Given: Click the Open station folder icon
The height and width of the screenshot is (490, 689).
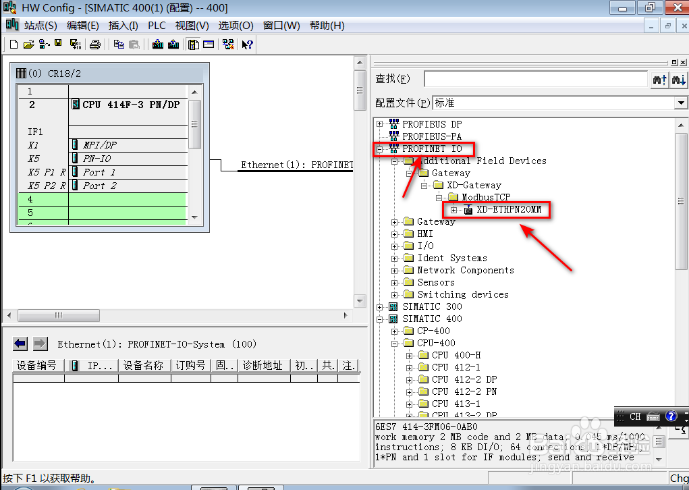Looking at the screenshot, I should click(x=28, y=45).
